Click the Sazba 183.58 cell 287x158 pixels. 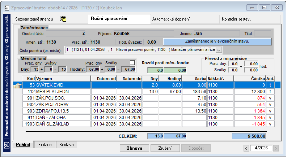(x=194, y=92)
